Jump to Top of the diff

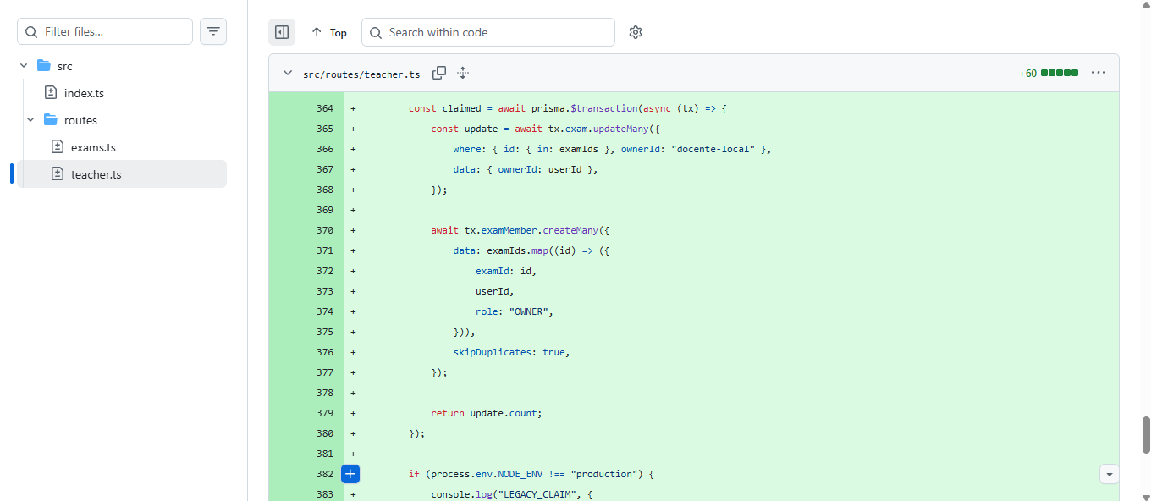click(329, 32)
